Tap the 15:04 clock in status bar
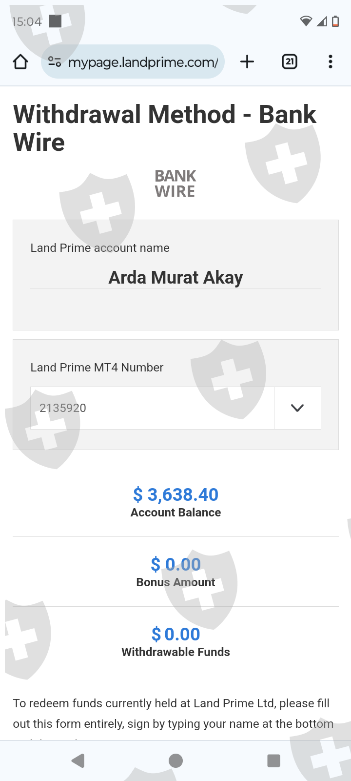The width and height of the screenshot is (351, 781). click(27, 21)
